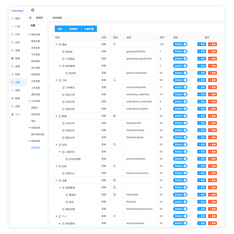
Task: Disable 菜单显示 on the 订单概况 row
Action: tap(180, 87)
